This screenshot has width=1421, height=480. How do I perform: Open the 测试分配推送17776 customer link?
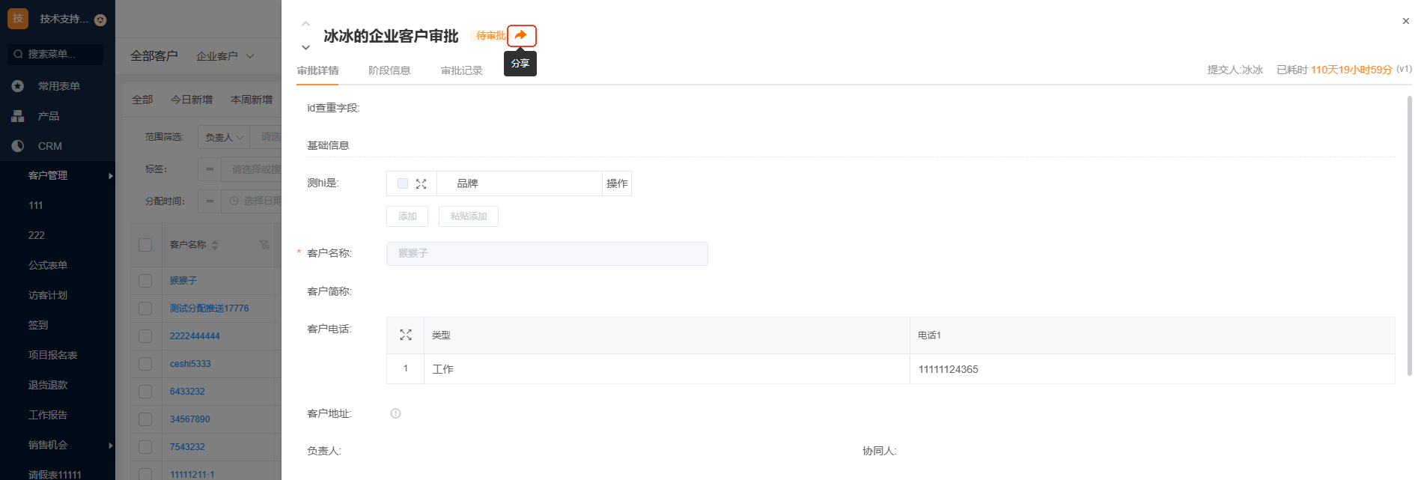pos(209,309)
